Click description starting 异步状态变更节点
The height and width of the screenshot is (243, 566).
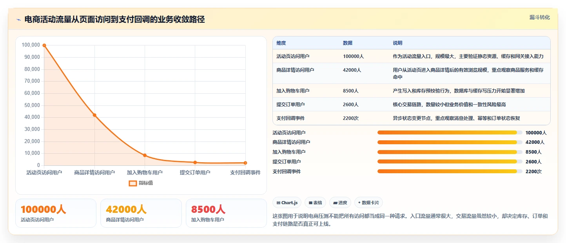click(x=456, y=118)
